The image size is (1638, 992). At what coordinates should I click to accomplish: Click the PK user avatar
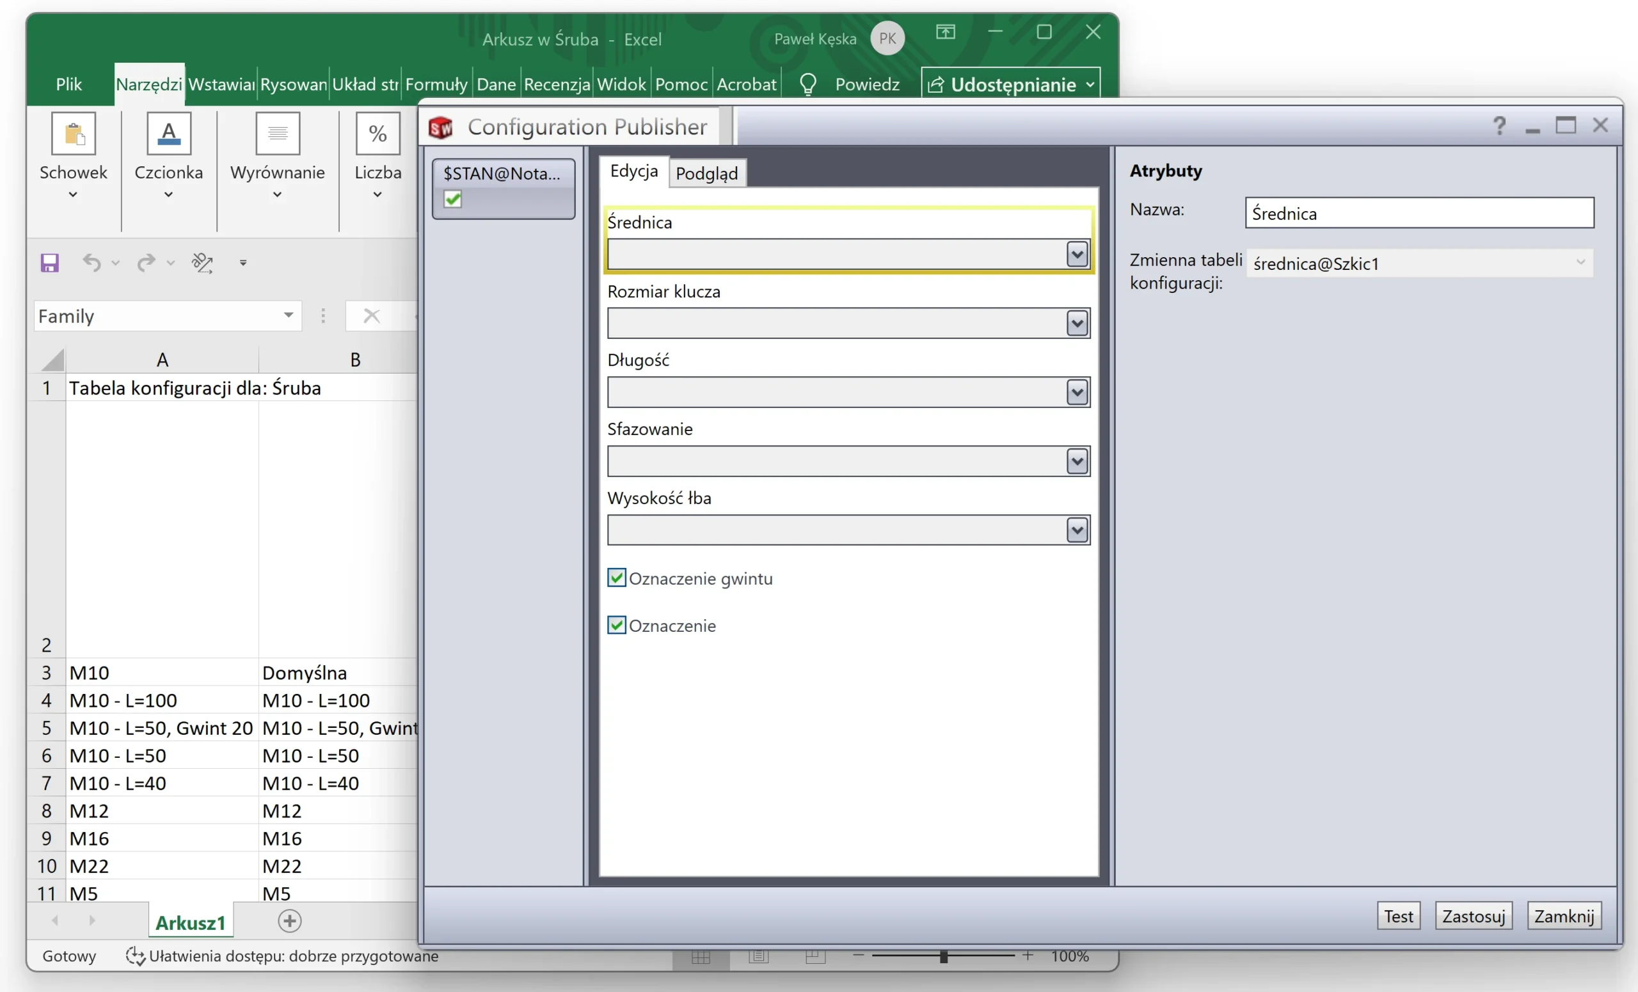[887, 38]
